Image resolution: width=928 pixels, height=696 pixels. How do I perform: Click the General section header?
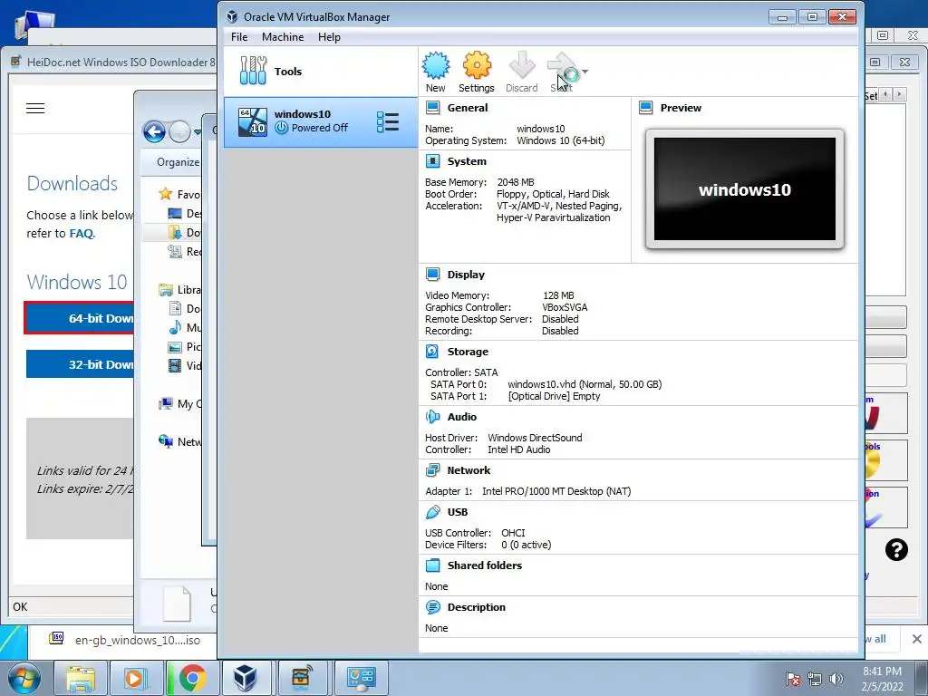click(468, 108)
